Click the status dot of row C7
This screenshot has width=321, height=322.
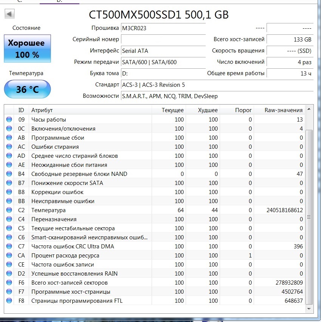[x=9, y=246]
